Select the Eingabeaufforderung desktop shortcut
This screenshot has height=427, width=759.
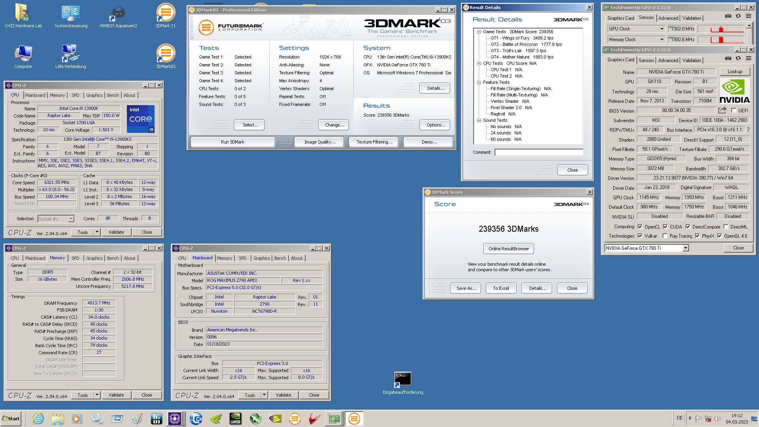pos(403,383)
